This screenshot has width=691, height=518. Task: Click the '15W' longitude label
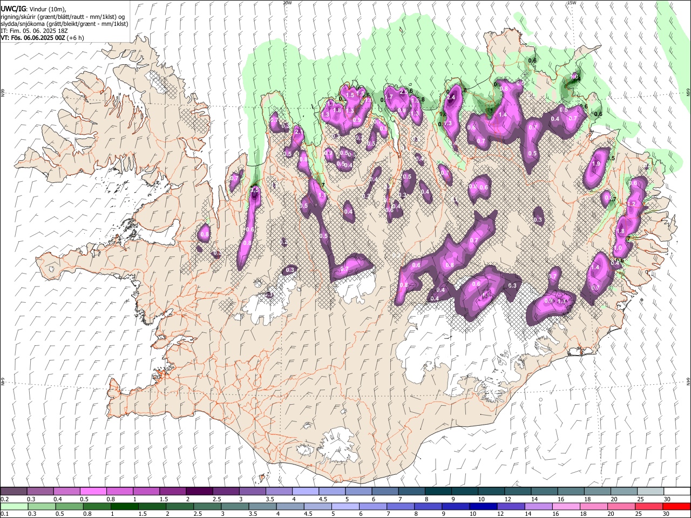[572, 3]
